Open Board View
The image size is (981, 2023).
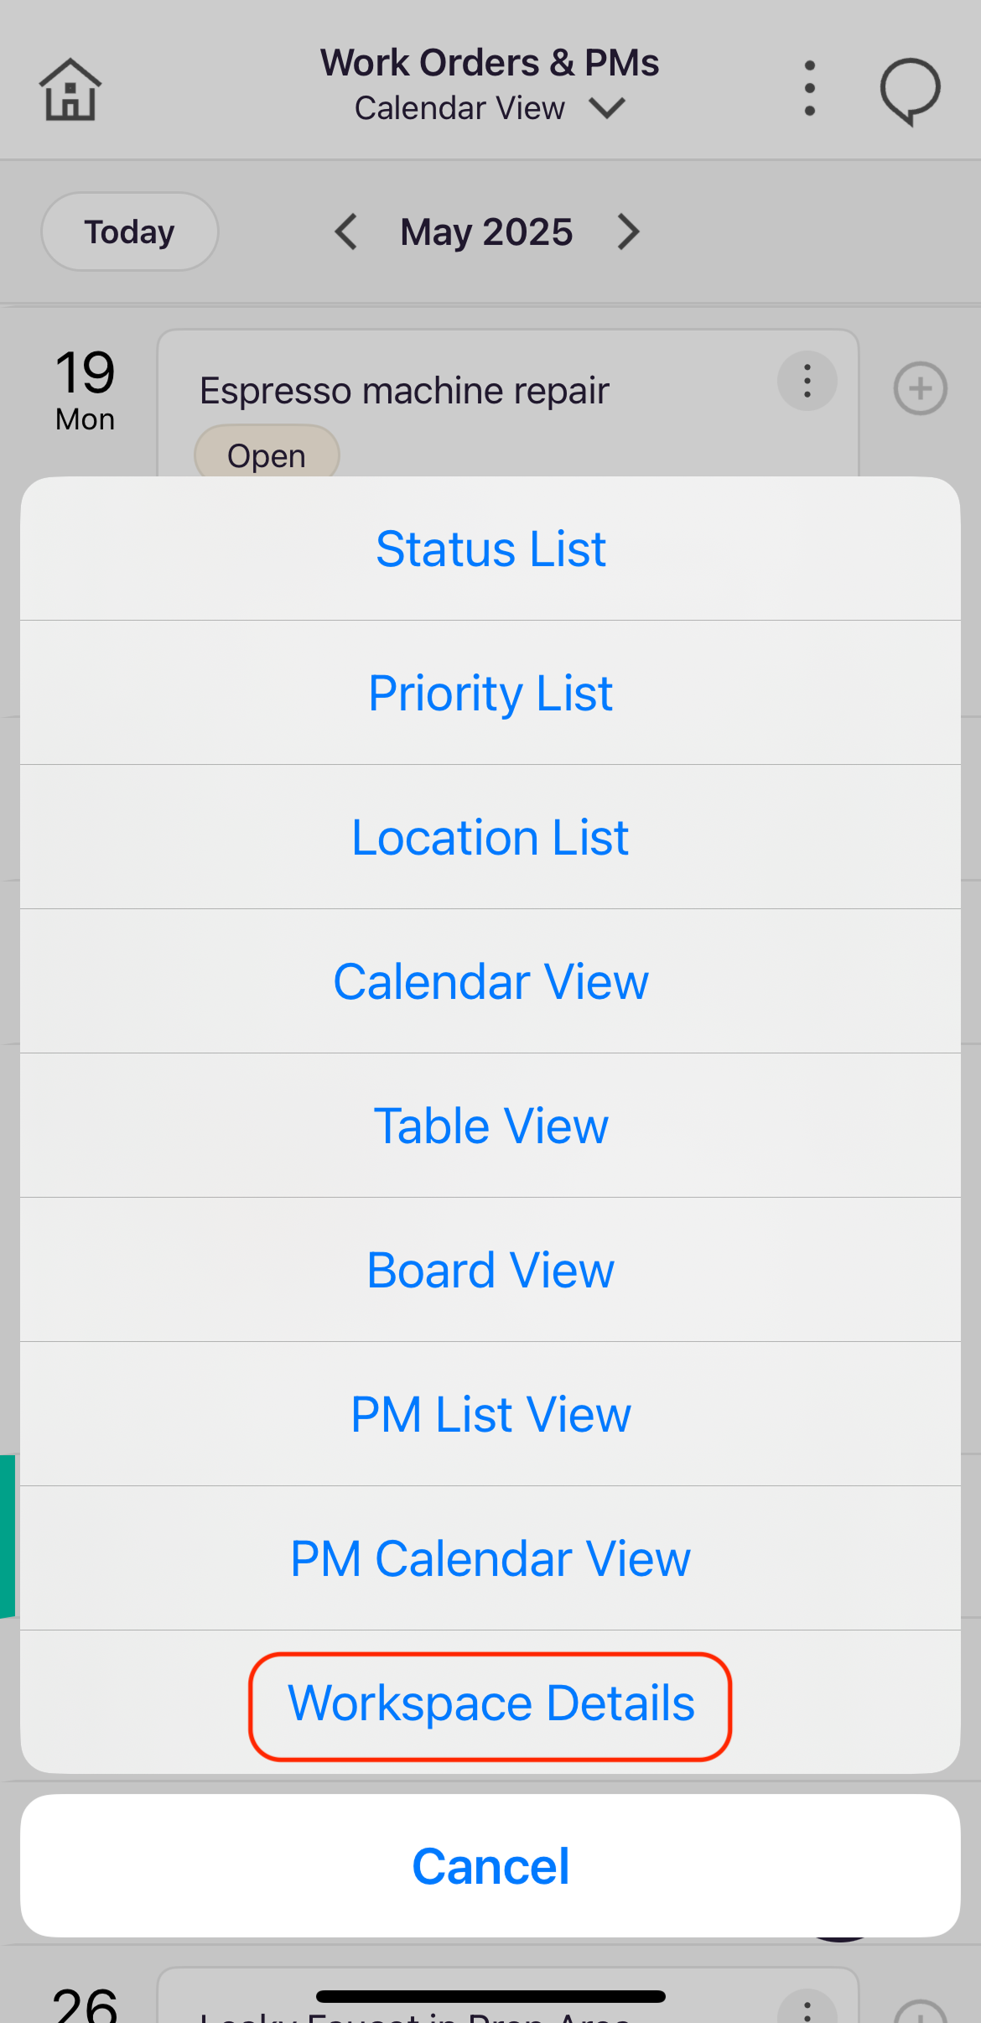point(490,1271)
